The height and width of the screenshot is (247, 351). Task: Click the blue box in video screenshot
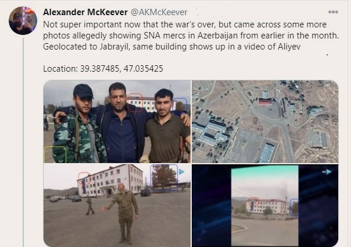point(294,207)
